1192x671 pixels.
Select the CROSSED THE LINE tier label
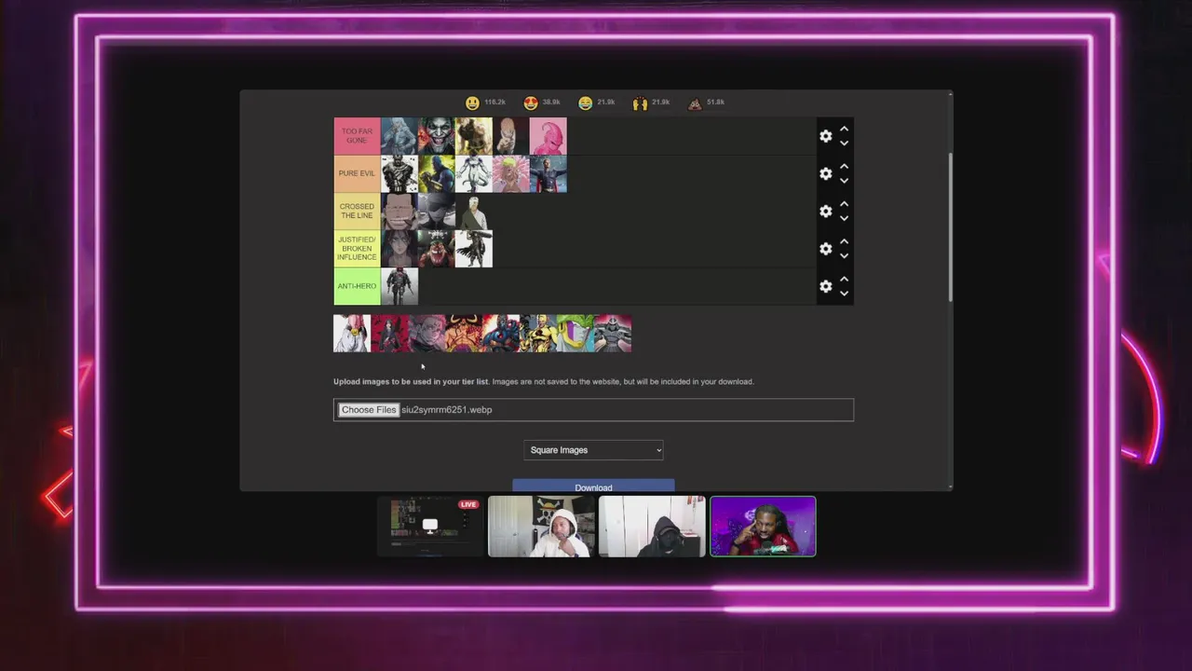357,212
